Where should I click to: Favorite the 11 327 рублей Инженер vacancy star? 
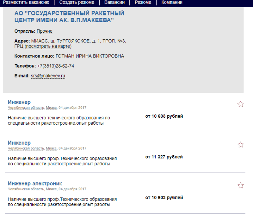pyautogui.click(x=240, y=145)
